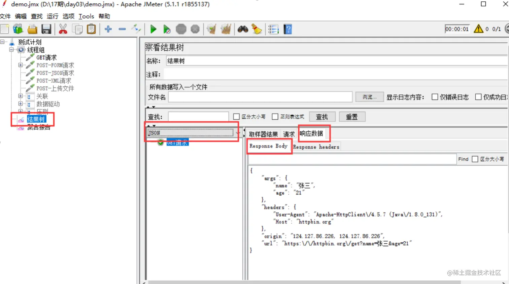The image size is (509, 284).
Task: Cut selection using scissors icon
Action: pyautogui.click(x=63, y=29)
